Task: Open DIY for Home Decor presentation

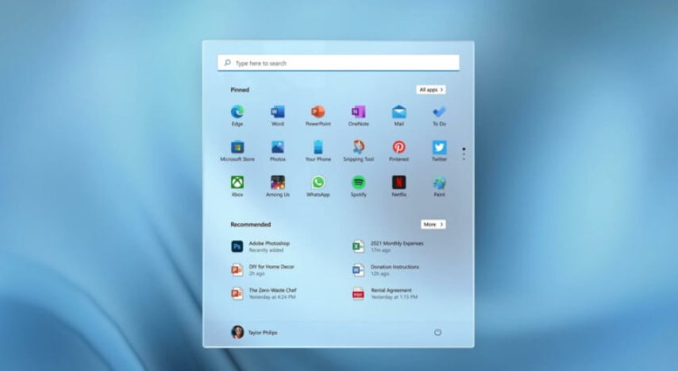Action: pos(263,269)
